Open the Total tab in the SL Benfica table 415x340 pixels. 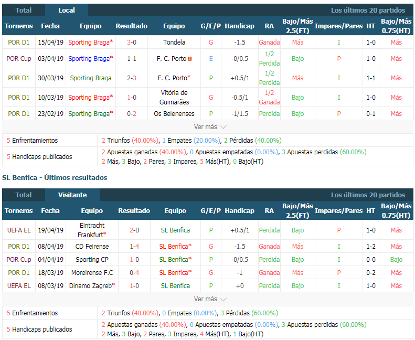(24, 195)
